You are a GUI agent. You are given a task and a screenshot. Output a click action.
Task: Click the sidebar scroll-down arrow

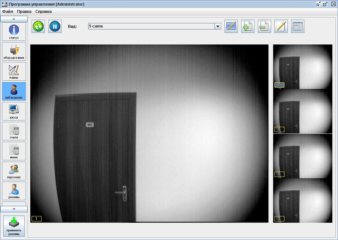[x=14, y=209]
